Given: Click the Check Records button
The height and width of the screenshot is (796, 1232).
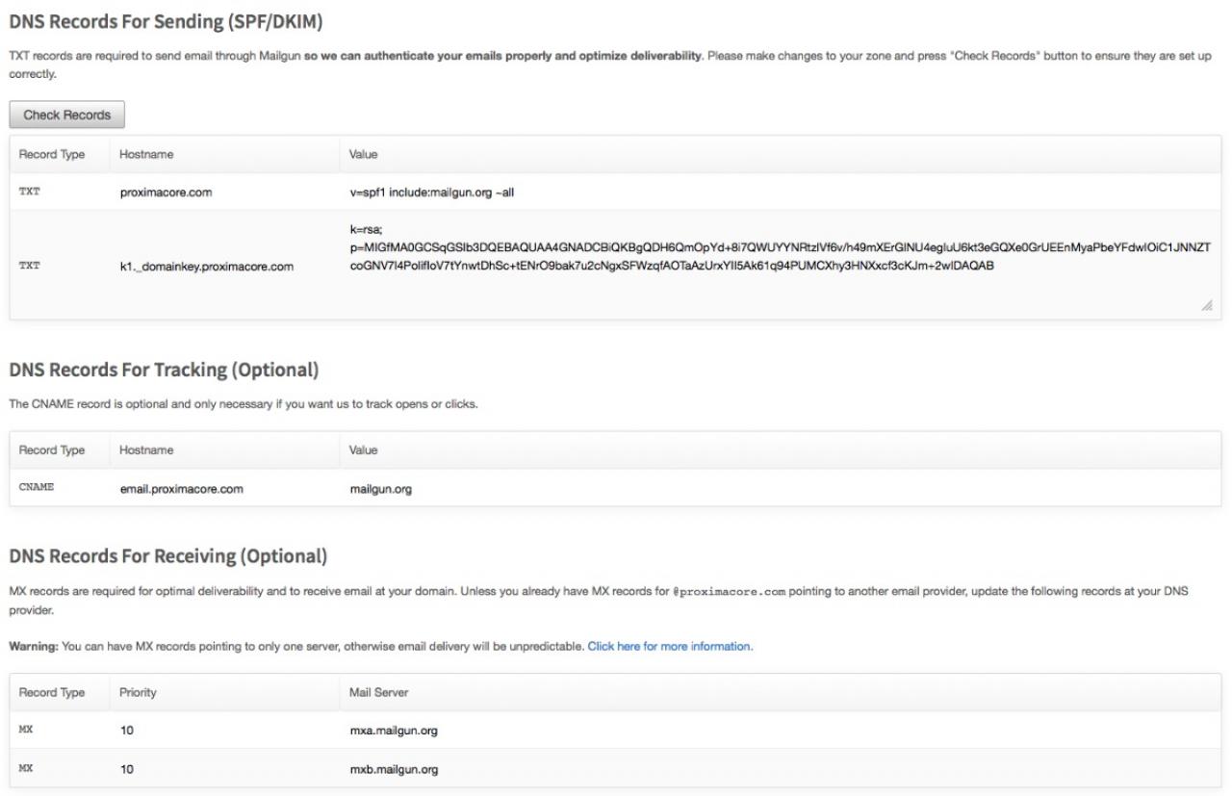Looking at the screenshot, I should tap(66, 115).
